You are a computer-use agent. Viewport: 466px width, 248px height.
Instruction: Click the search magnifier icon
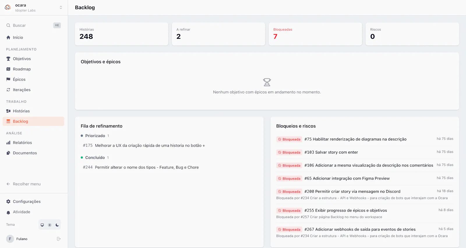[x=8, y=25]
